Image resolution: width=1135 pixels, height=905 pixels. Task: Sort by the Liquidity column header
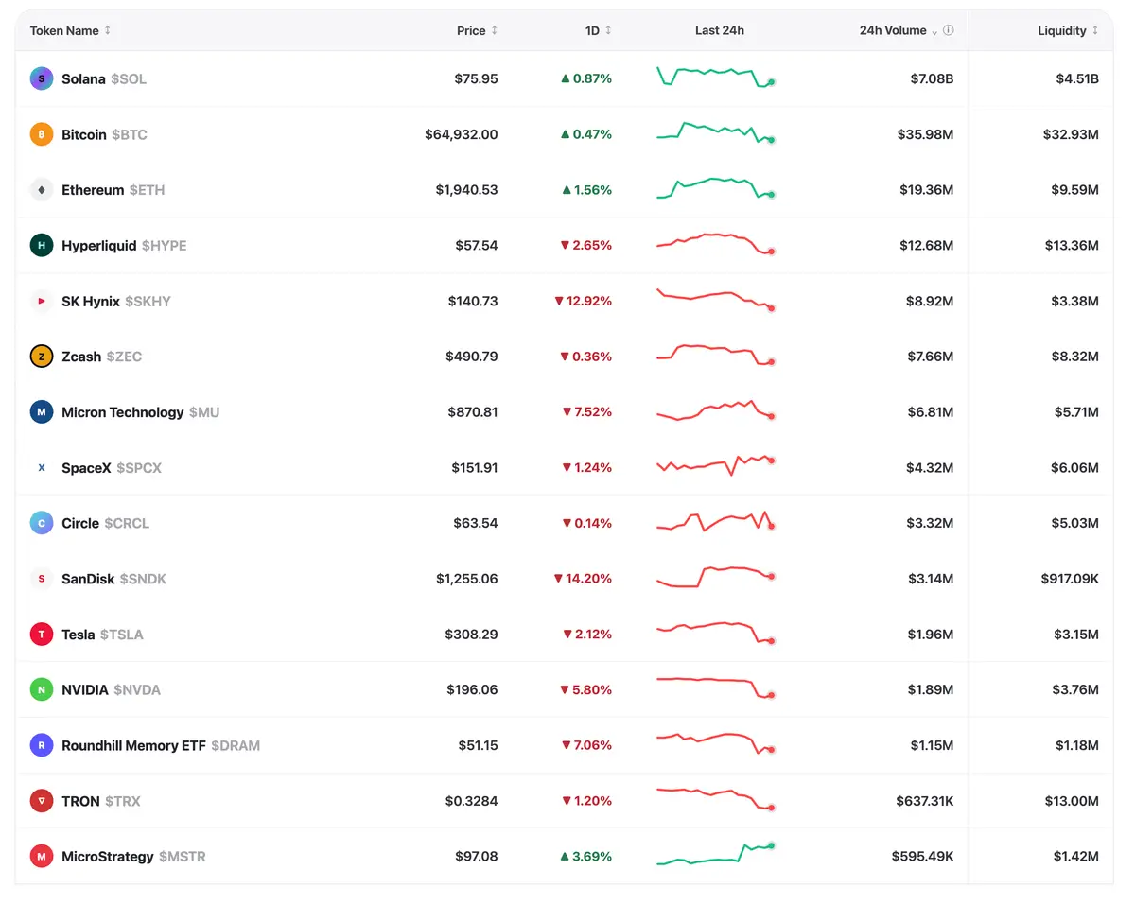pyautogui.click(x=1069, y=30)
